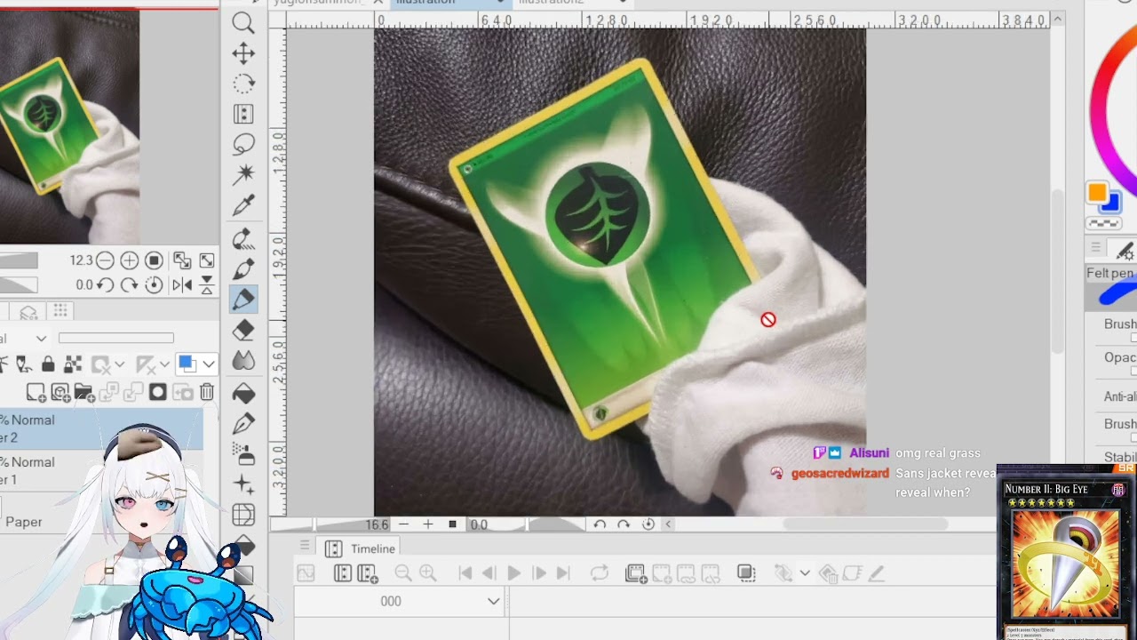Screen dimensions: 1137x640
Task: Fit canvas to Navigator view
Action: pyautogui.click(x=207, y=260)
